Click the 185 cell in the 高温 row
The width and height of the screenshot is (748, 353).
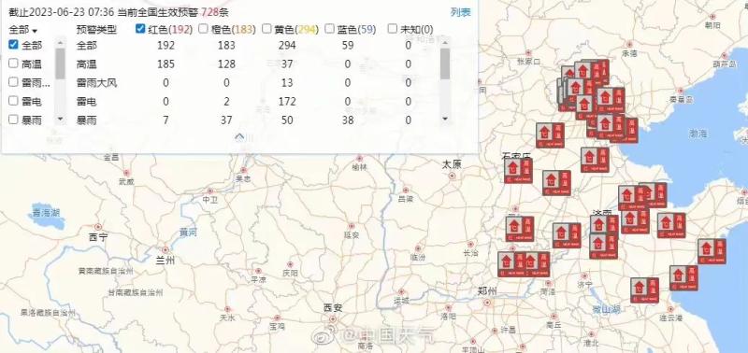coord(165,64)
